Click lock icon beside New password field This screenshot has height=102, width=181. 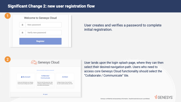click(x=23, y=25)
